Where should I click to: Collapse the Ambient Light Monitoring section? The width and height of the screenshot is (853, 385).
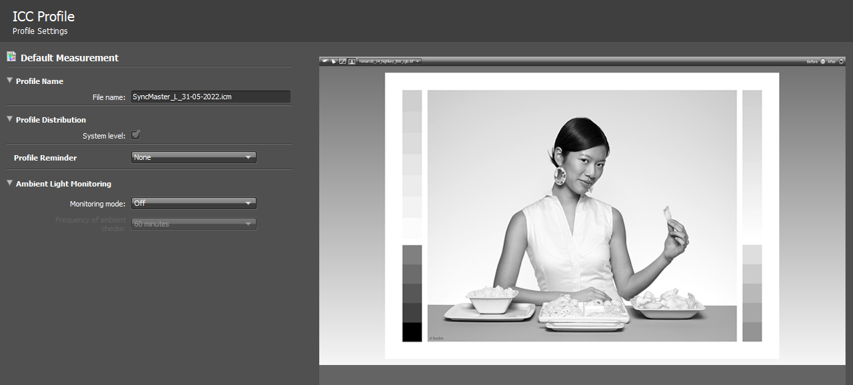10,183
